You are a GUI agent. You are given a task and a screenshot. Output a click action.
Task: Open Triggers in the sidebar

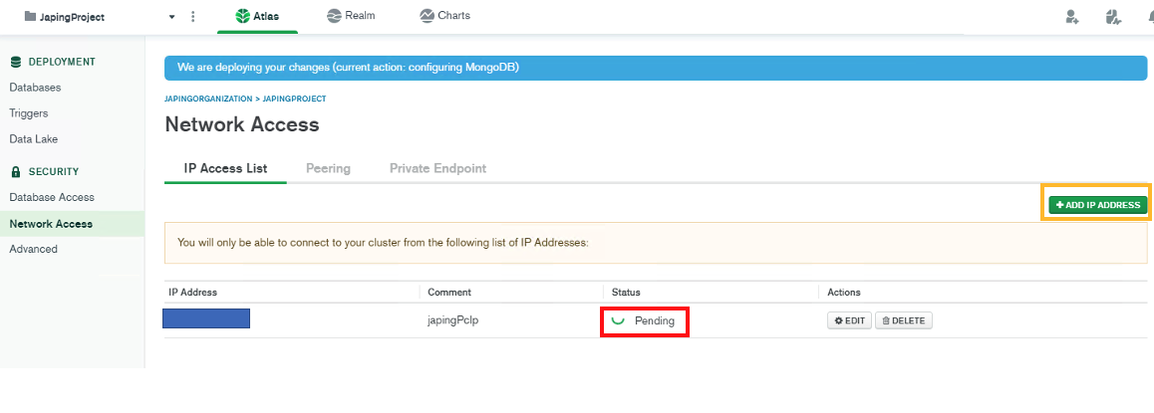29,113
